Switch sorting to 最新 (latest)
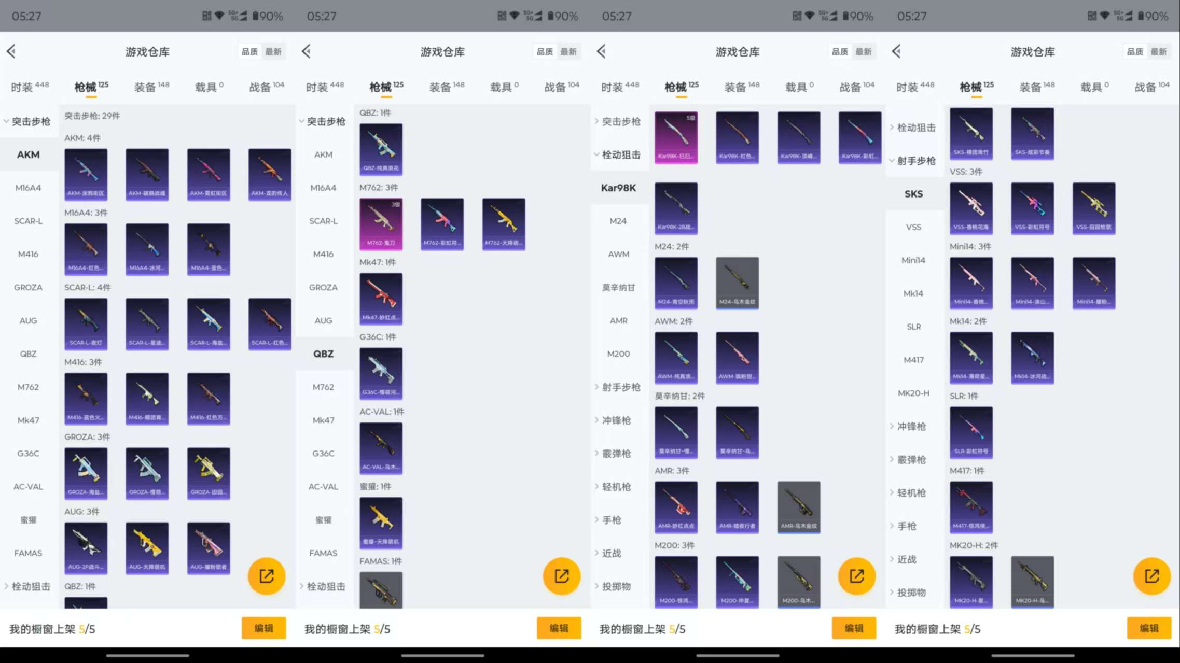 pos(274,51)
